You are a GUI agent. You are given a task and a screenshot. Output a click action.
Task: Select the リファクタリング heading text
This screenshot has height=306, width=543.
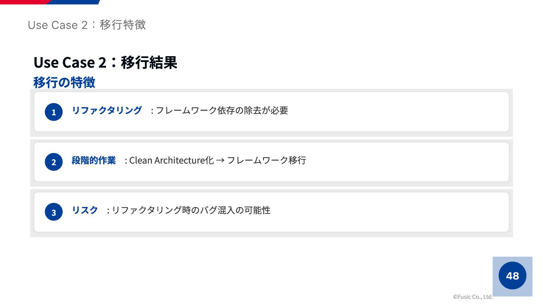coord(107,110)
